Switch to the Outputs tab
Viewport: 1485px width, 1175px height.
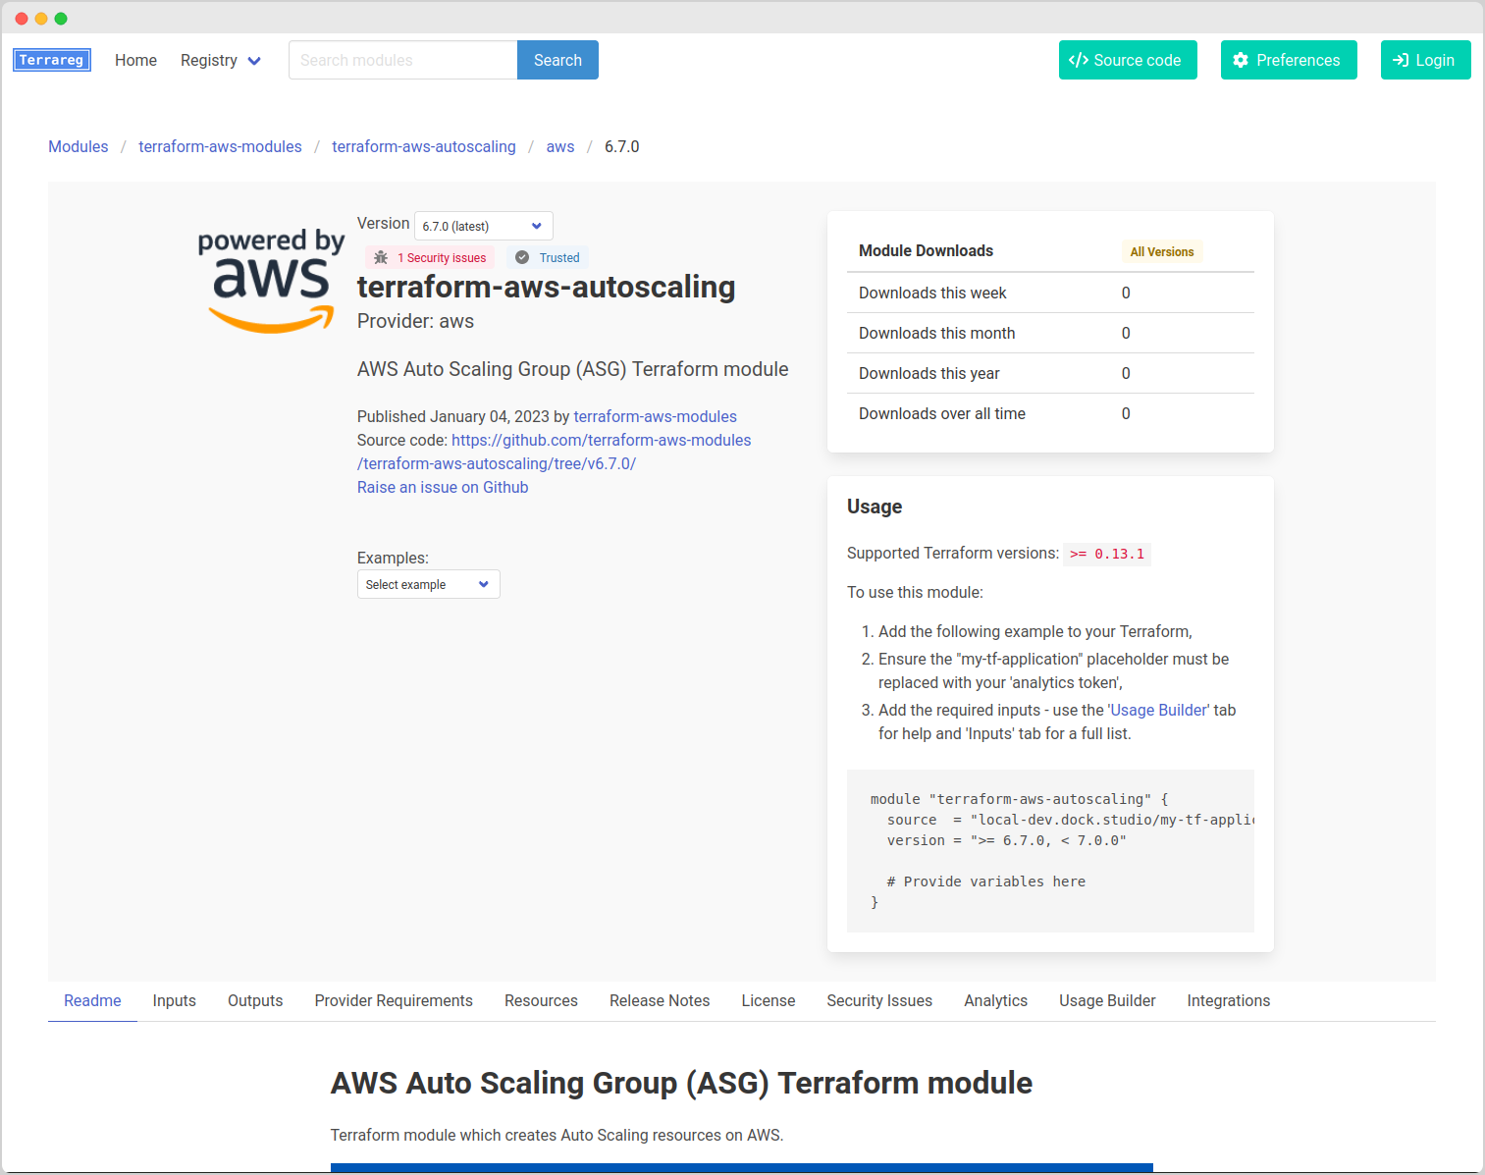coord(255,1000)
